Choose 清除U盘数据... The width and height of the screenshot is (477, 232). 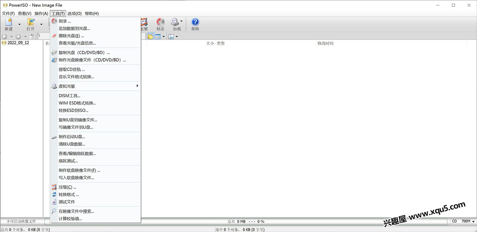[x=95, y=144]
